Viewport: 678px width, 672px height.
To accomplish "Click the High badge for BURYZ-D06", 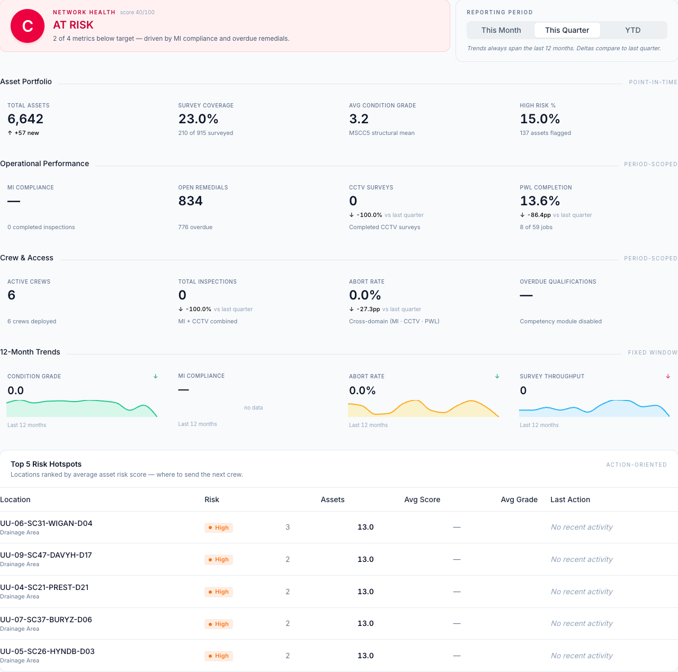I will point(219,624).
